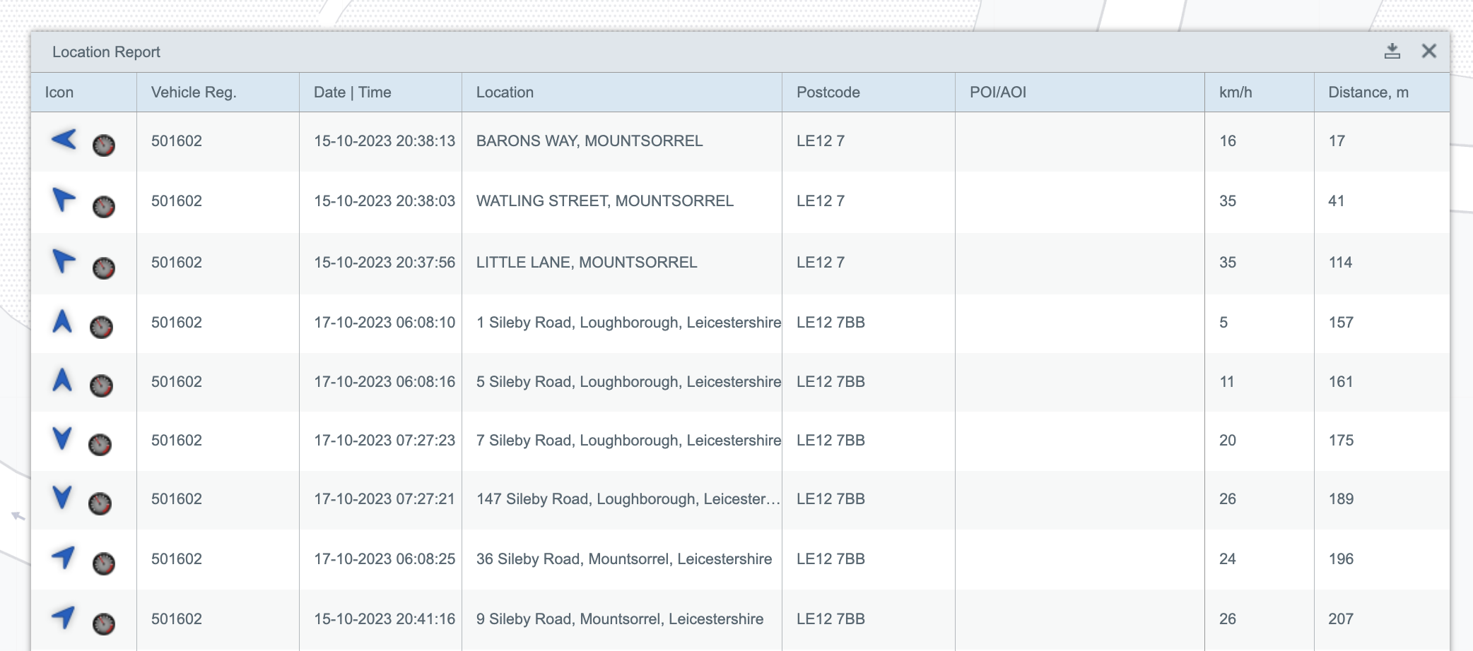
Task: Sort by Distance, m column header
Action: click(1368, 92)
